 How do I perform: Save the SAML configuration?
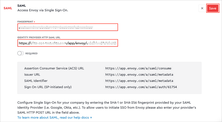pos(213,8)
